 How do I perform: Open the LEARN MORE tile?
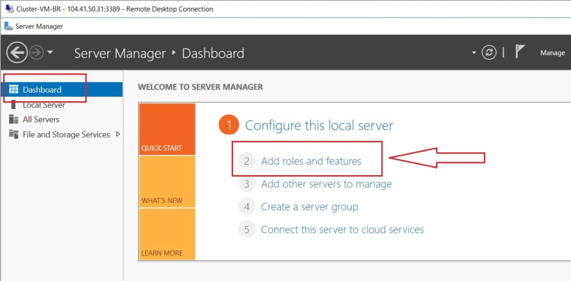[167, 234]
